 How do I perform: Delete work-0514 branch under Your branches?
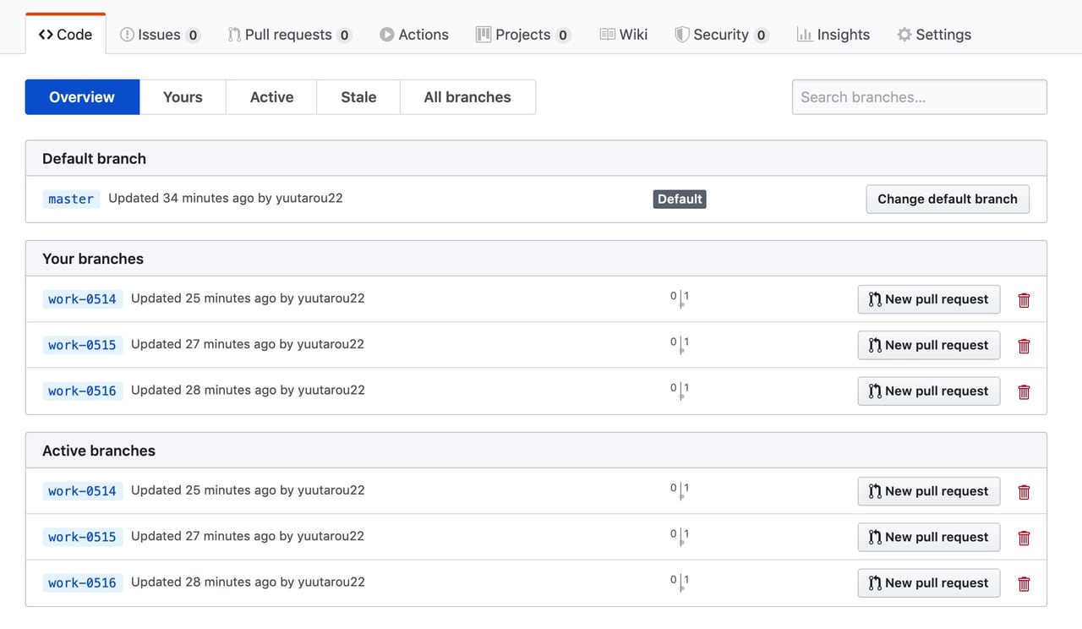1024,300
